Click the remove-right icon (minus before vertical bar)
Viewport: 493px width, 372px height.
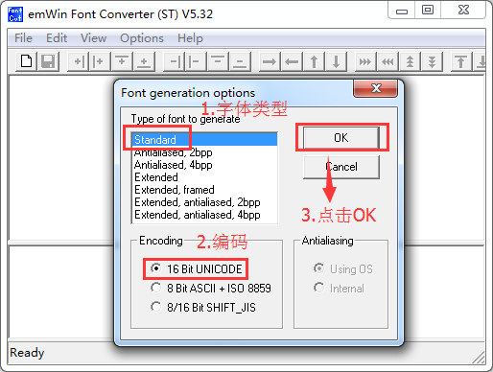[174, 61]
